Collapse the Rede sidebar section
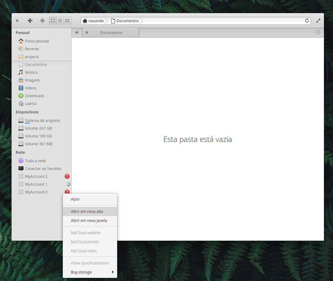Screen dimensions: 333x281 (x=20, y=153)
